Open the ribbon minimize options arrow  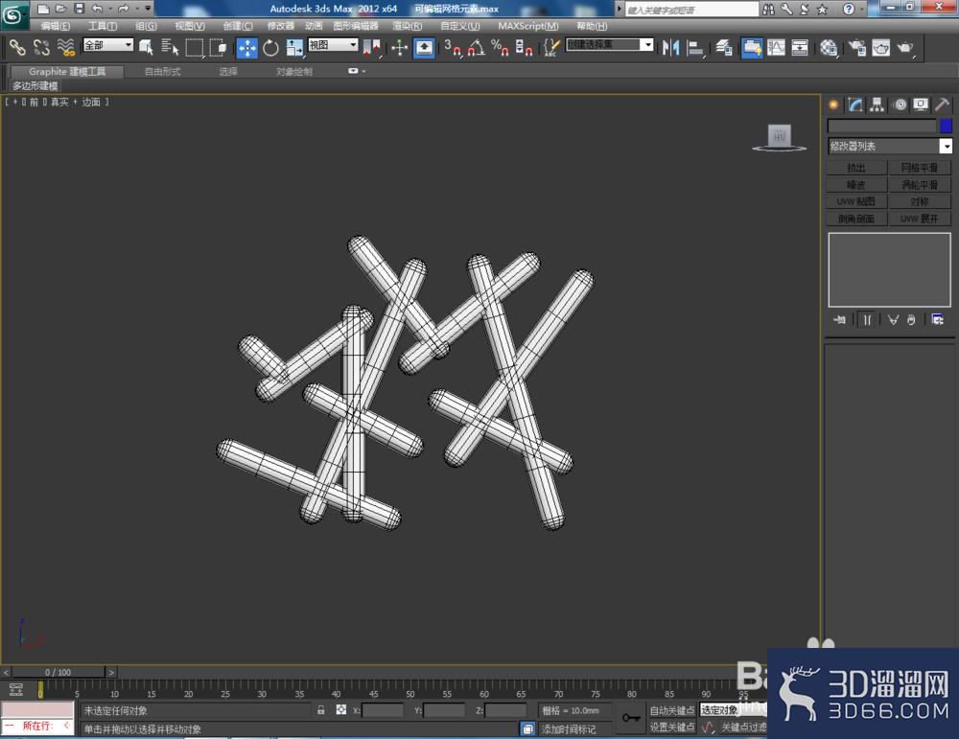[363, 71]
